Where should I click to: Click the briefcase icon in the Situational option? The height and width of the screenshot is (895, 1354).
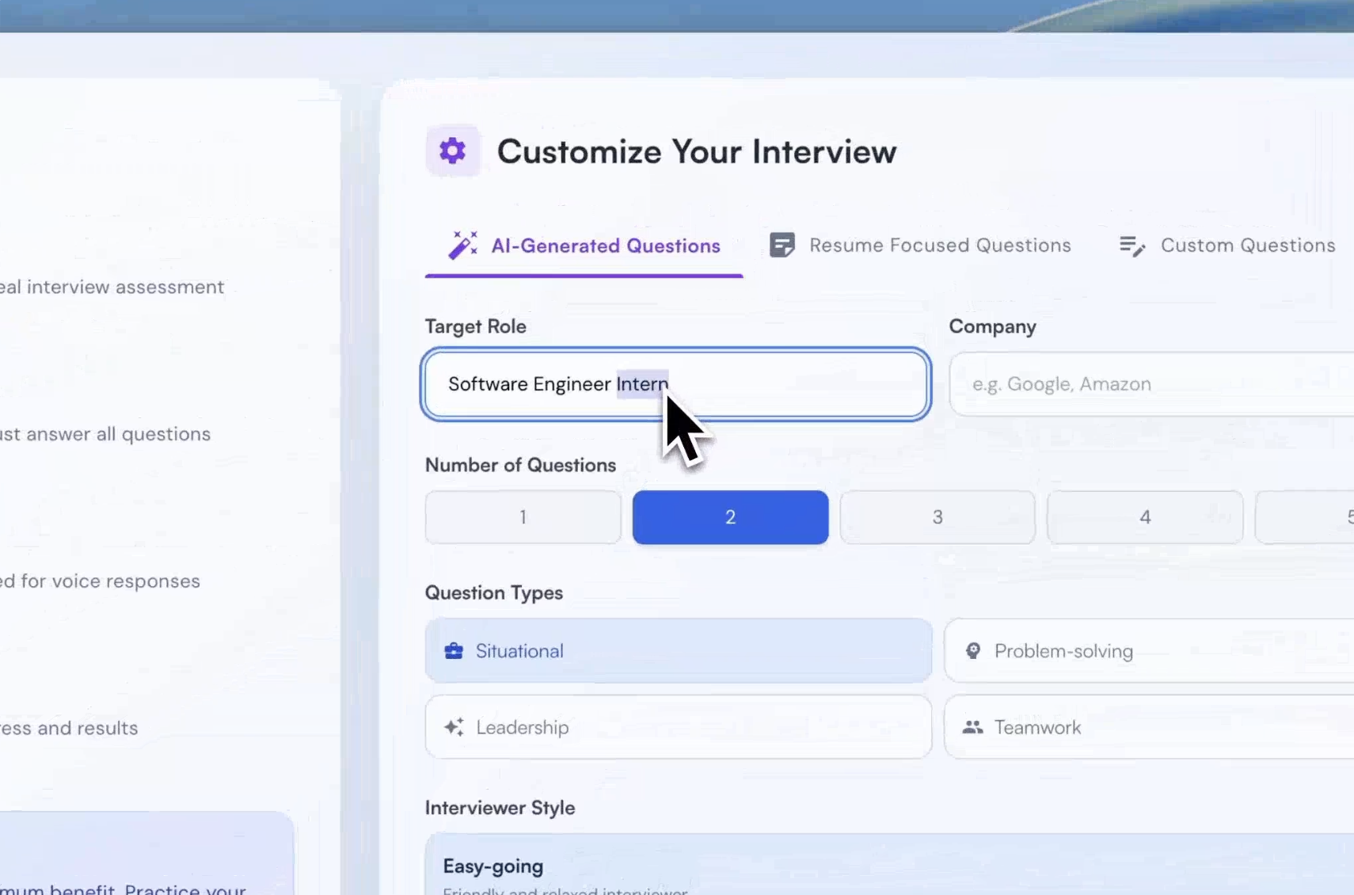[453, 650]
